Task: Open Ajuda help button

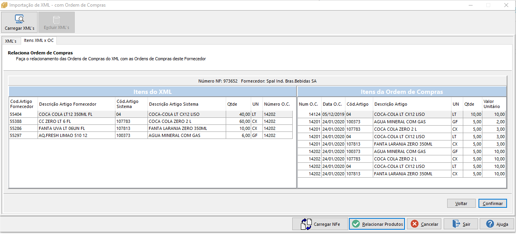Action: pos(498,224)
